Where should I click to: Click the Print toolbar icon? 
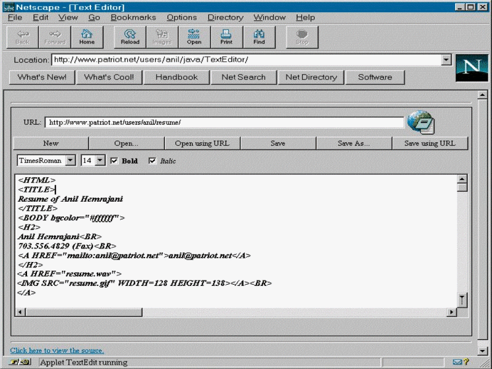pos(226,38)
